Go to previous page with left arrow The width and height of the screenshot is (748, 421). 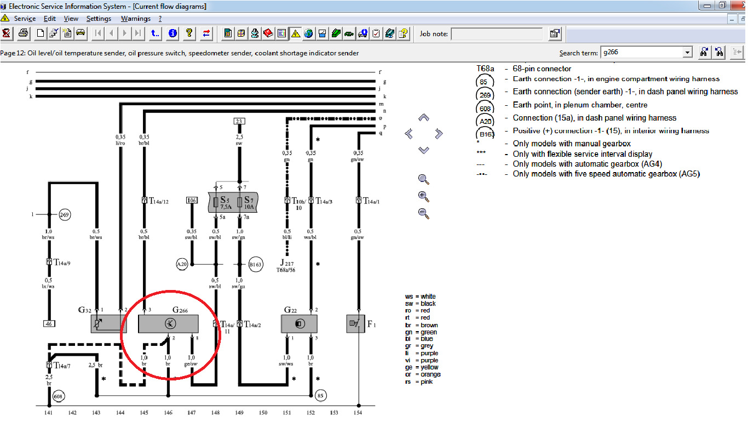pyautogui.click(x=112, y=33)
